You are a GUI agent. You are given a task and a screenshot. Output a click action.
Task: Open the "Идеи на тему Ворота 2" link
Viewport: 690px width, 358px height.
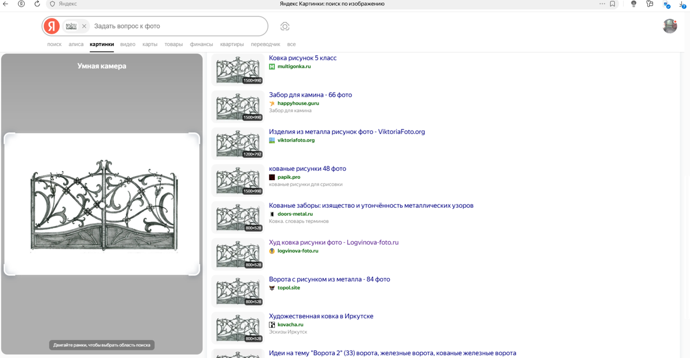click(x=393, y=353)
